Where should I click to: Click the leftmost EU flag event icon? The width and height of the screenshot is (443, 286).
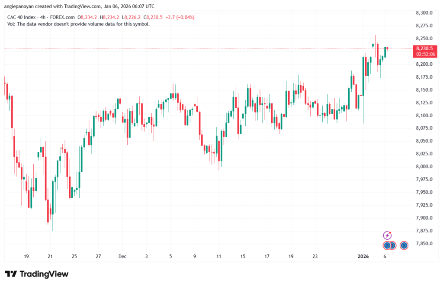387,245
